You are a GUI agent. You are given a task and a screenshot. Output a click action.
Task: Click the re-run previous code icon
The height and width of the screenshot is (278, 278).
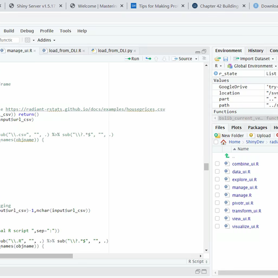click(x=148, y=58)
